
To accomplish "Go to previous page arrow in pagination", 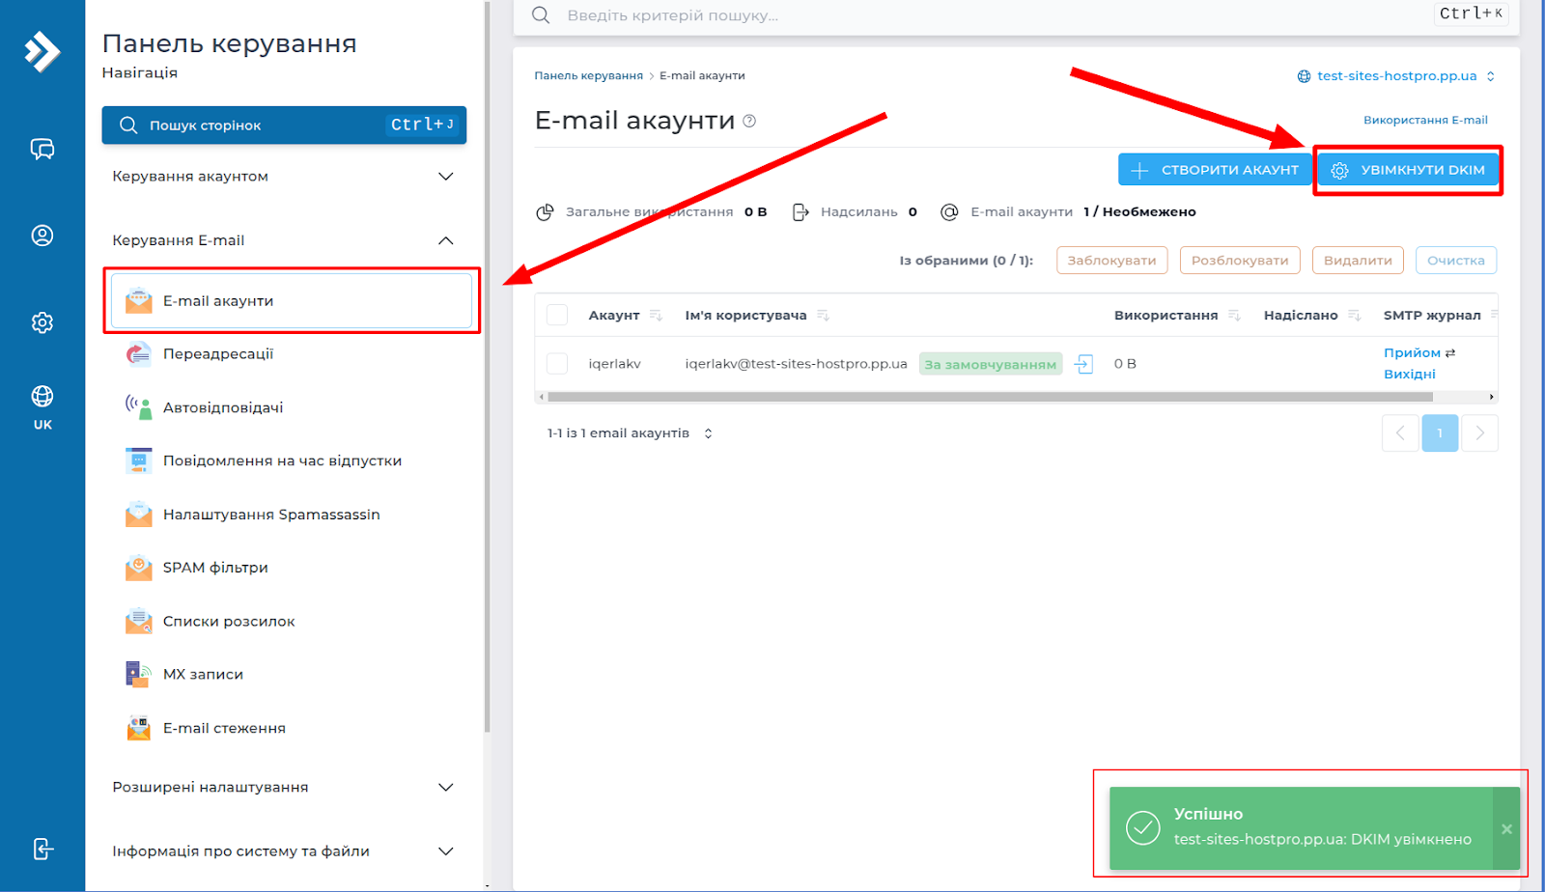I will click(x=1400, y=433).
